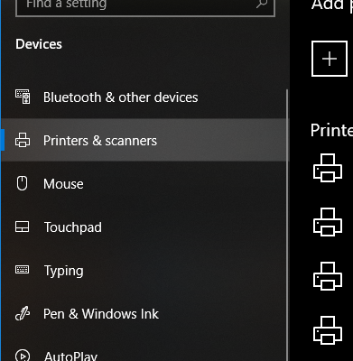Select the fourth printer in the list
The width and height of the screenshot is (353, 361).
point(328,330)
